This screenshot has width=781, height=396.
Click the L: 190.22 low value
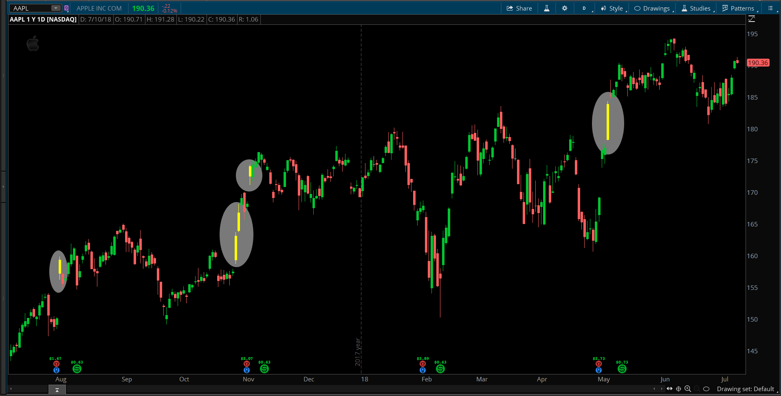pos(191,20)
